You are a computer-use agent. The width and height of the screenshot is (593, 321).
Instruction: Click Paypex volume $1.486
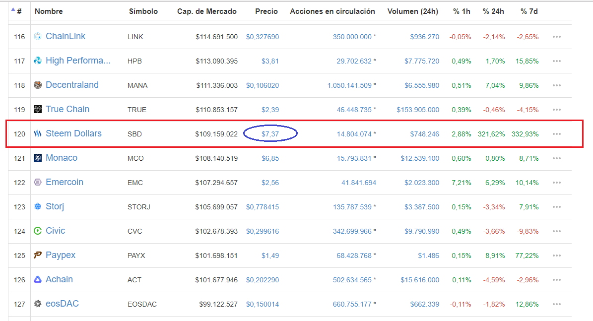click(428, 256)
